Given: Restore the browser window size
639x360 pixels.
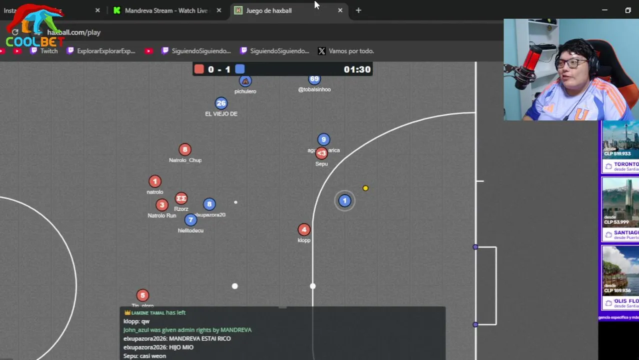Looking at the screenshot, I should click(628, 10).
